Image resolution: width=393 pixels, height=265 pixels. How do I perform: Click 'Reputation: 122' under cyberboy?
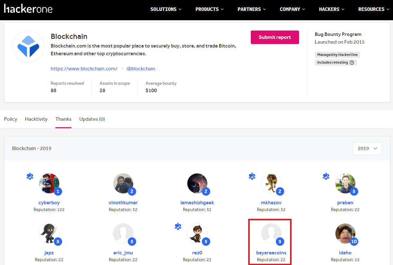(49, 209)
